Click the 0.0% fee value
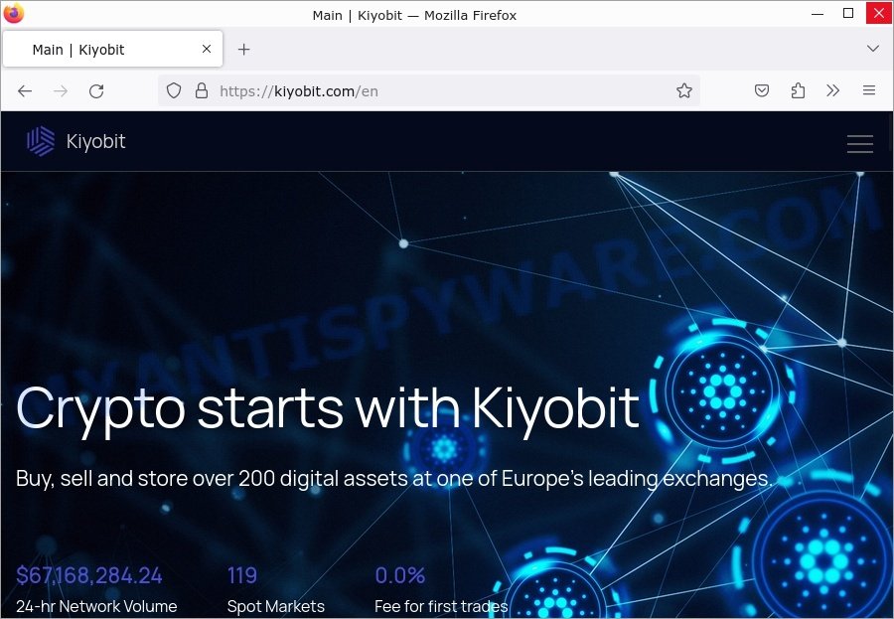Image resolution: width=894 pixels, height=619 pixels. pos(399,575)
